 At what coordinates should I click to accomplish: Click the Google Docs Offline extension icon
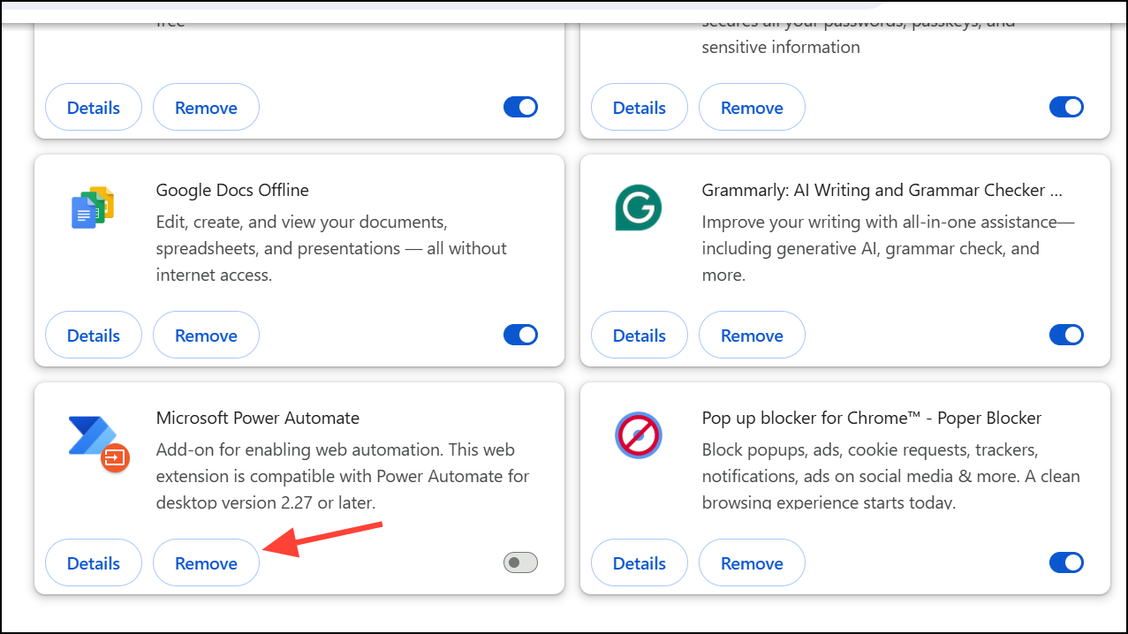[93, 208]
